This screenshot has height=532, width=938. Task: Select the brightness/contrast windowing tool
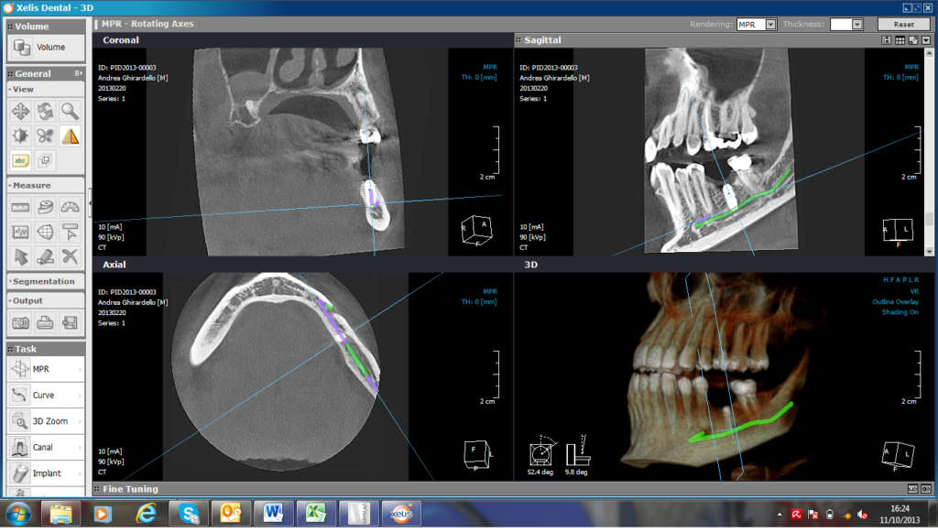click(20, 136)
